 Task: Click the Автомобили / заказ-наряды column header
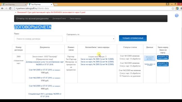point(97,47)
